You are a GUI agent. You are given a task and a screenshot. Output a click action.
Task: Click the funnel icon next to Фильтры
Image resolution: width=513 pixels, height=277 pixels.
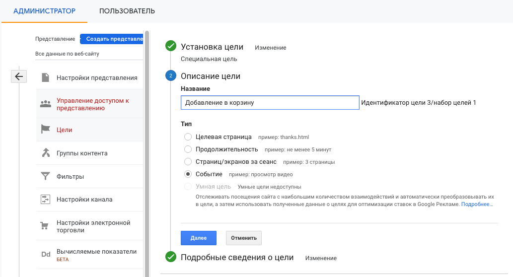pos(46,176)
